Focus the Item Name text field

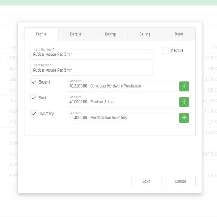tap(92, 71)
